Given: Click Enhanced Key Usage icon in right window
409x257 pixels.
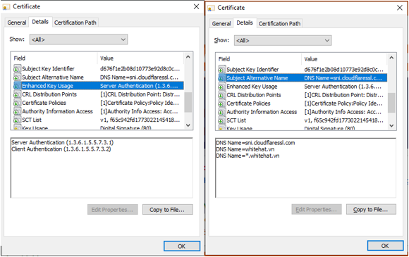Looking at the screenshot, I should (x=221, y=87).
